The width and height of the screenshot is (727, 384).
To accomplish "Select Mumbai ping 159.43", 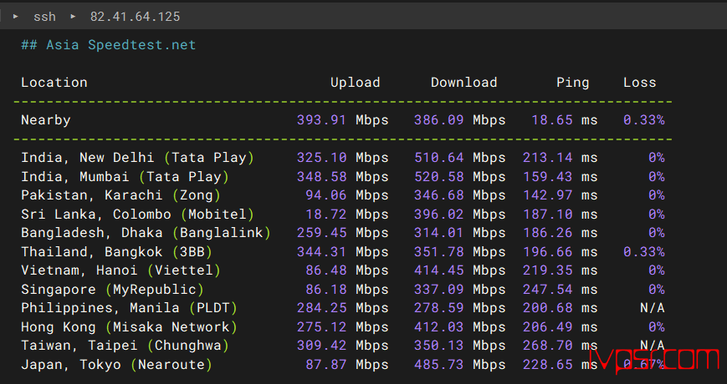I will (548, 177).
